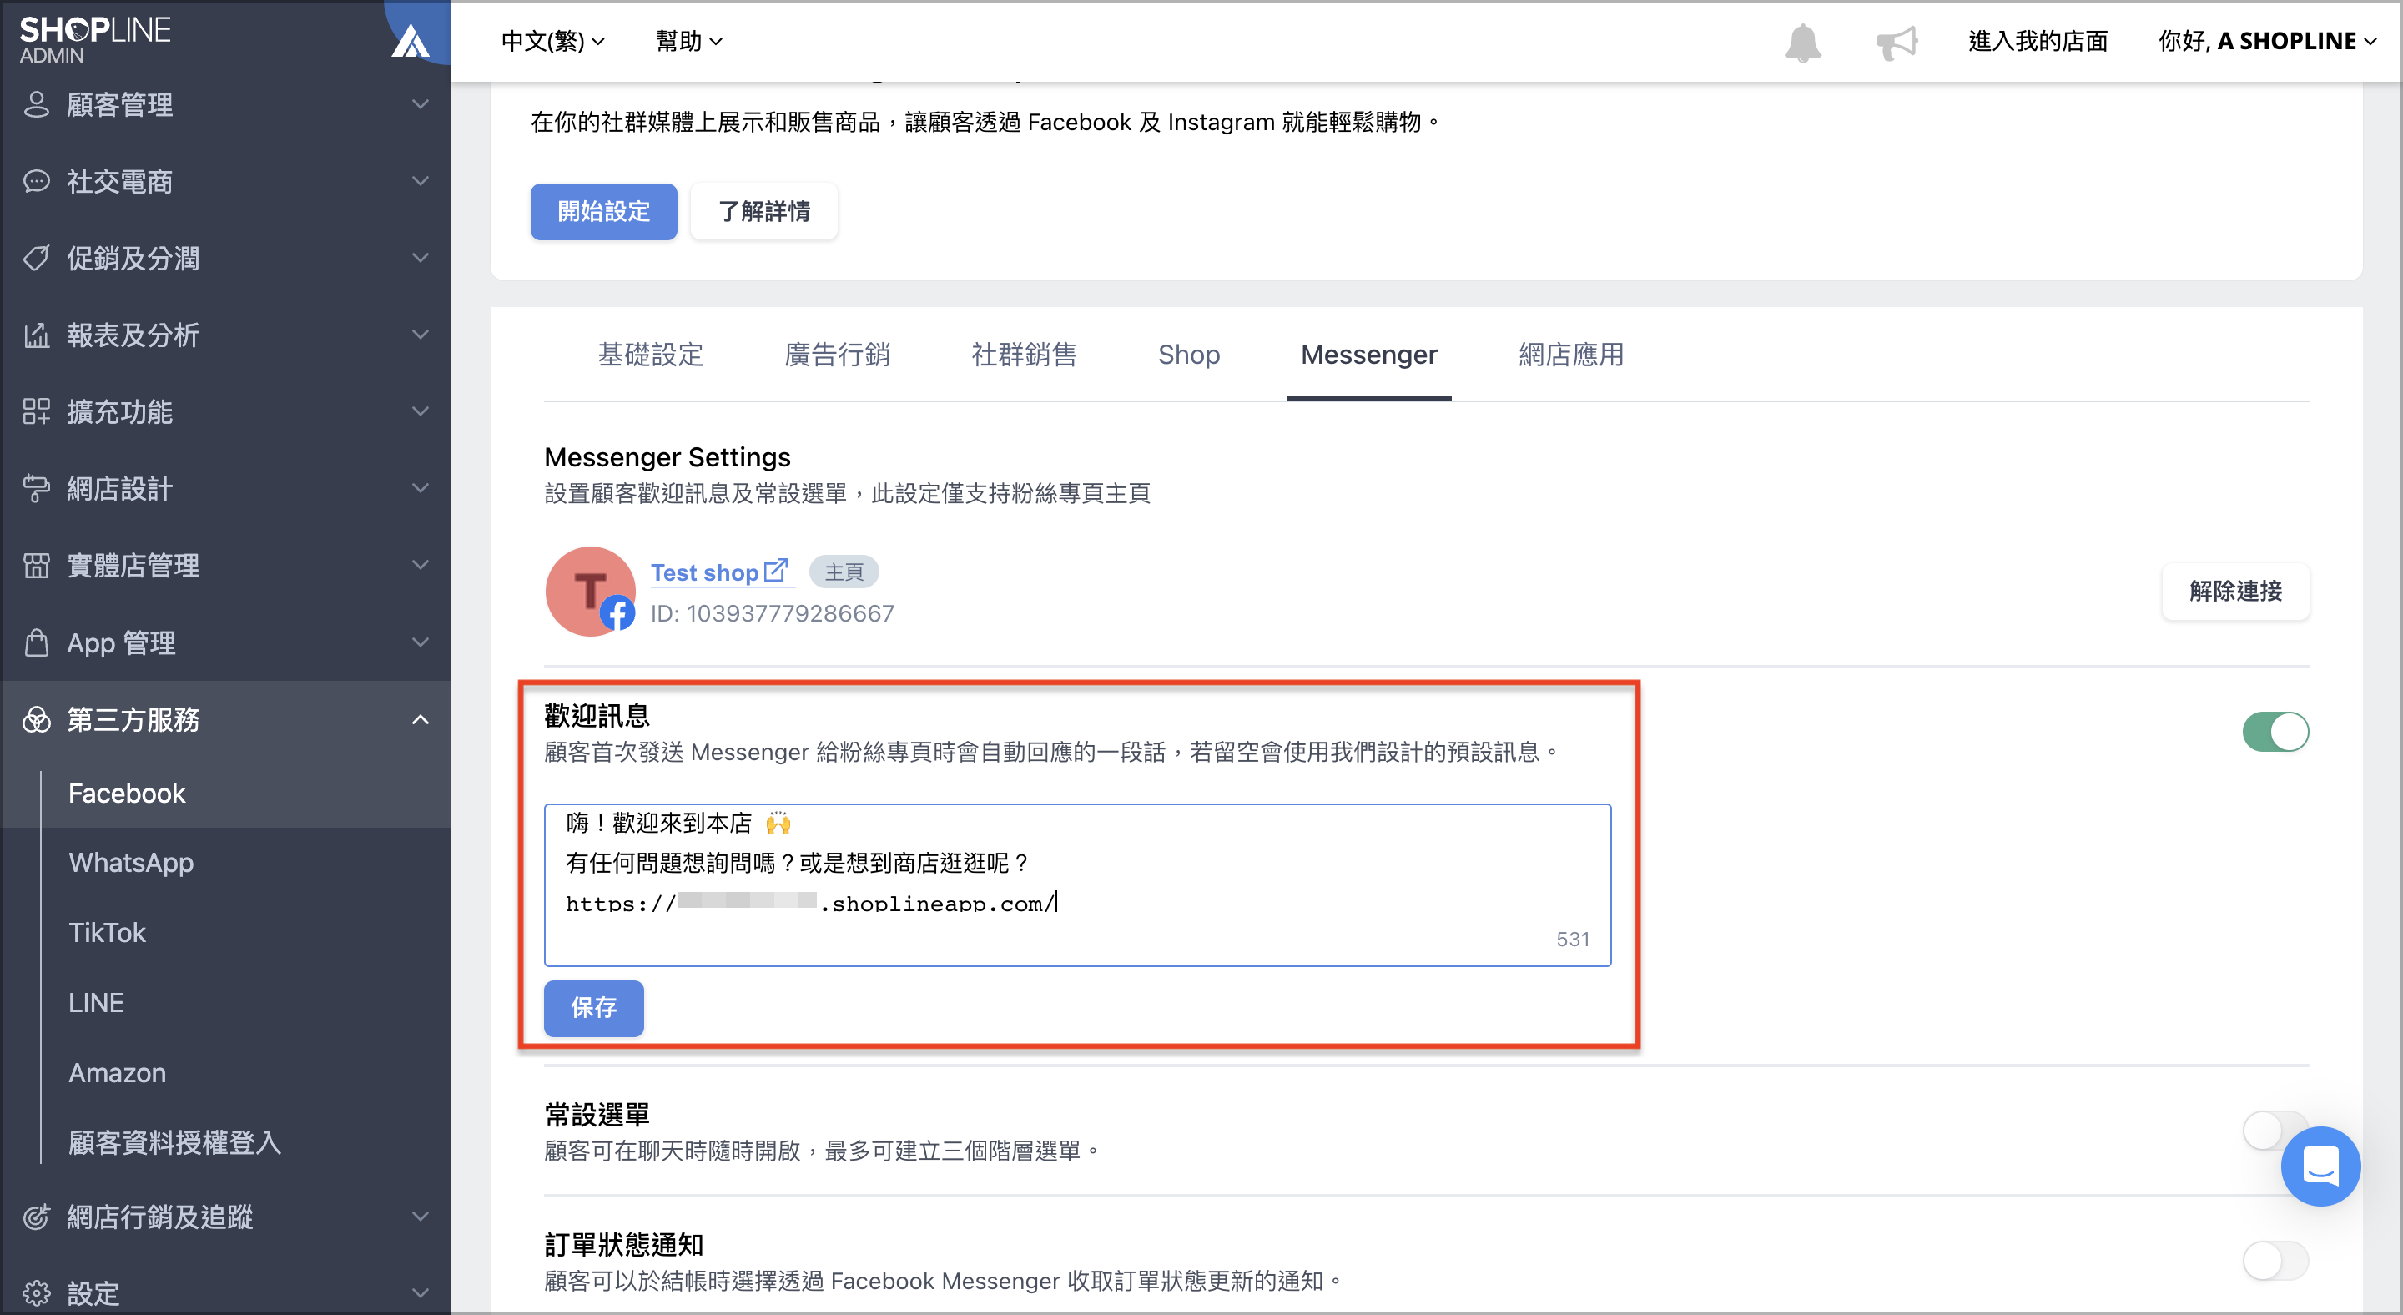Enable the 常設選單 persistent menu switch
Viewport: 2403px width, 1315px height.
coord(2262,1131)
